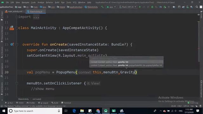
Task: Open the Terminal tool window
Action: coord(66,103)
